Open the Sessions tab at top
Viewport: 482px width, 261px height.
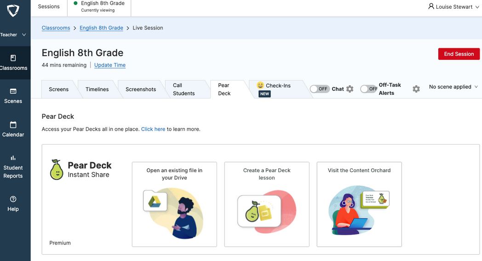click(x=49, y=6)
